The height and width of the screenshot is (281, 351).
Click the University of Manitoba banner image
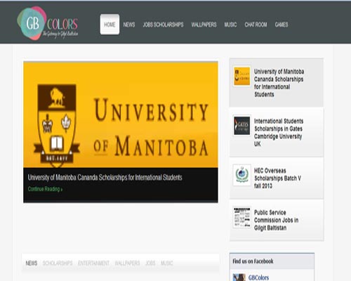tap(121, 115)
